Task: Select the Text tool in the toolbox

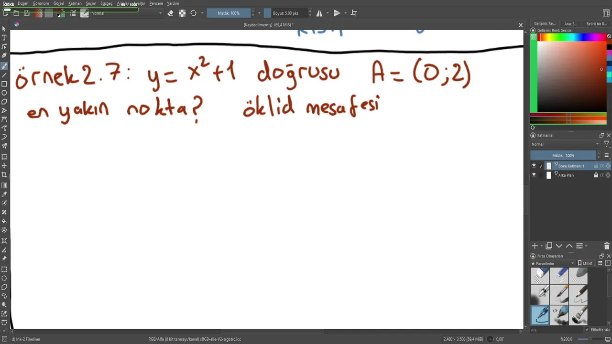Action: (x=4, y=38)
